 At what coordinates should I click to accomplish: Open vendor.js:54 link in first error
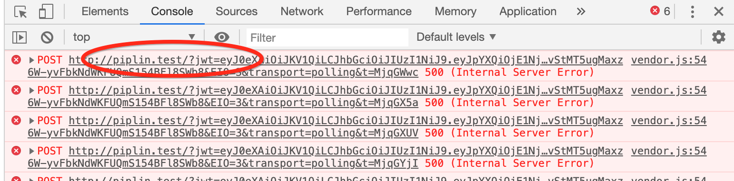[x=668, y=60]
